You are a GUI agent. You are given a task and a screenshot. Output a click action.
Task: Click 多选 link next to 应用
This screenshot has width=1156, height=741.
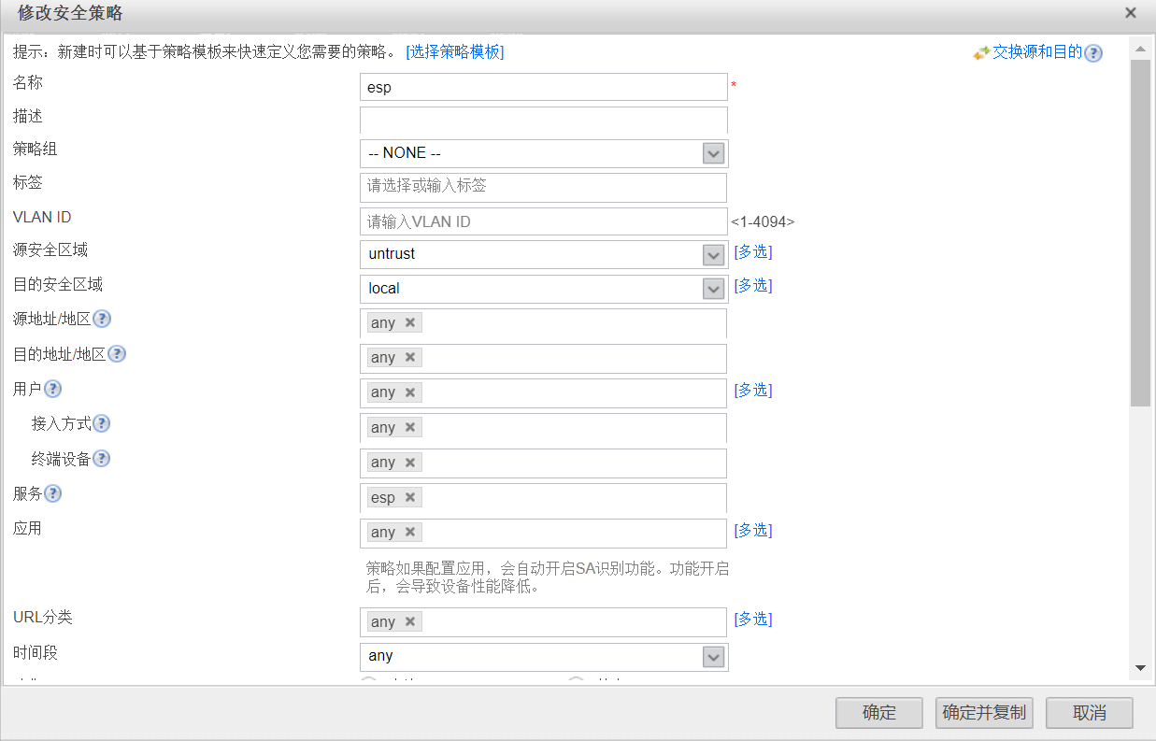(x=753, y=530)
